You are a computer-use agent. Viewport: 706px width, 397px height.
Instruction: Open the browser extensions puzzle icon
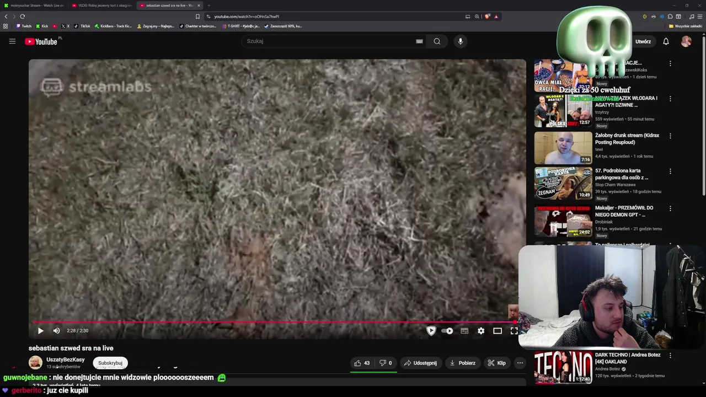tap(670, 17)
